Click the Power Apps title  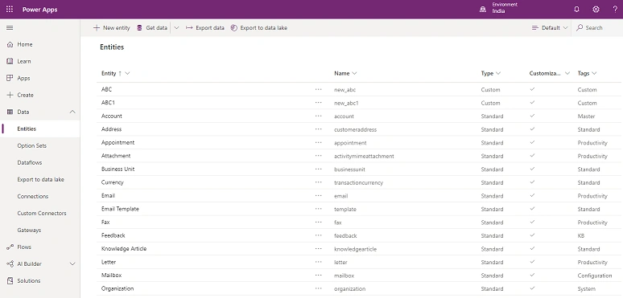coord(39,10)
